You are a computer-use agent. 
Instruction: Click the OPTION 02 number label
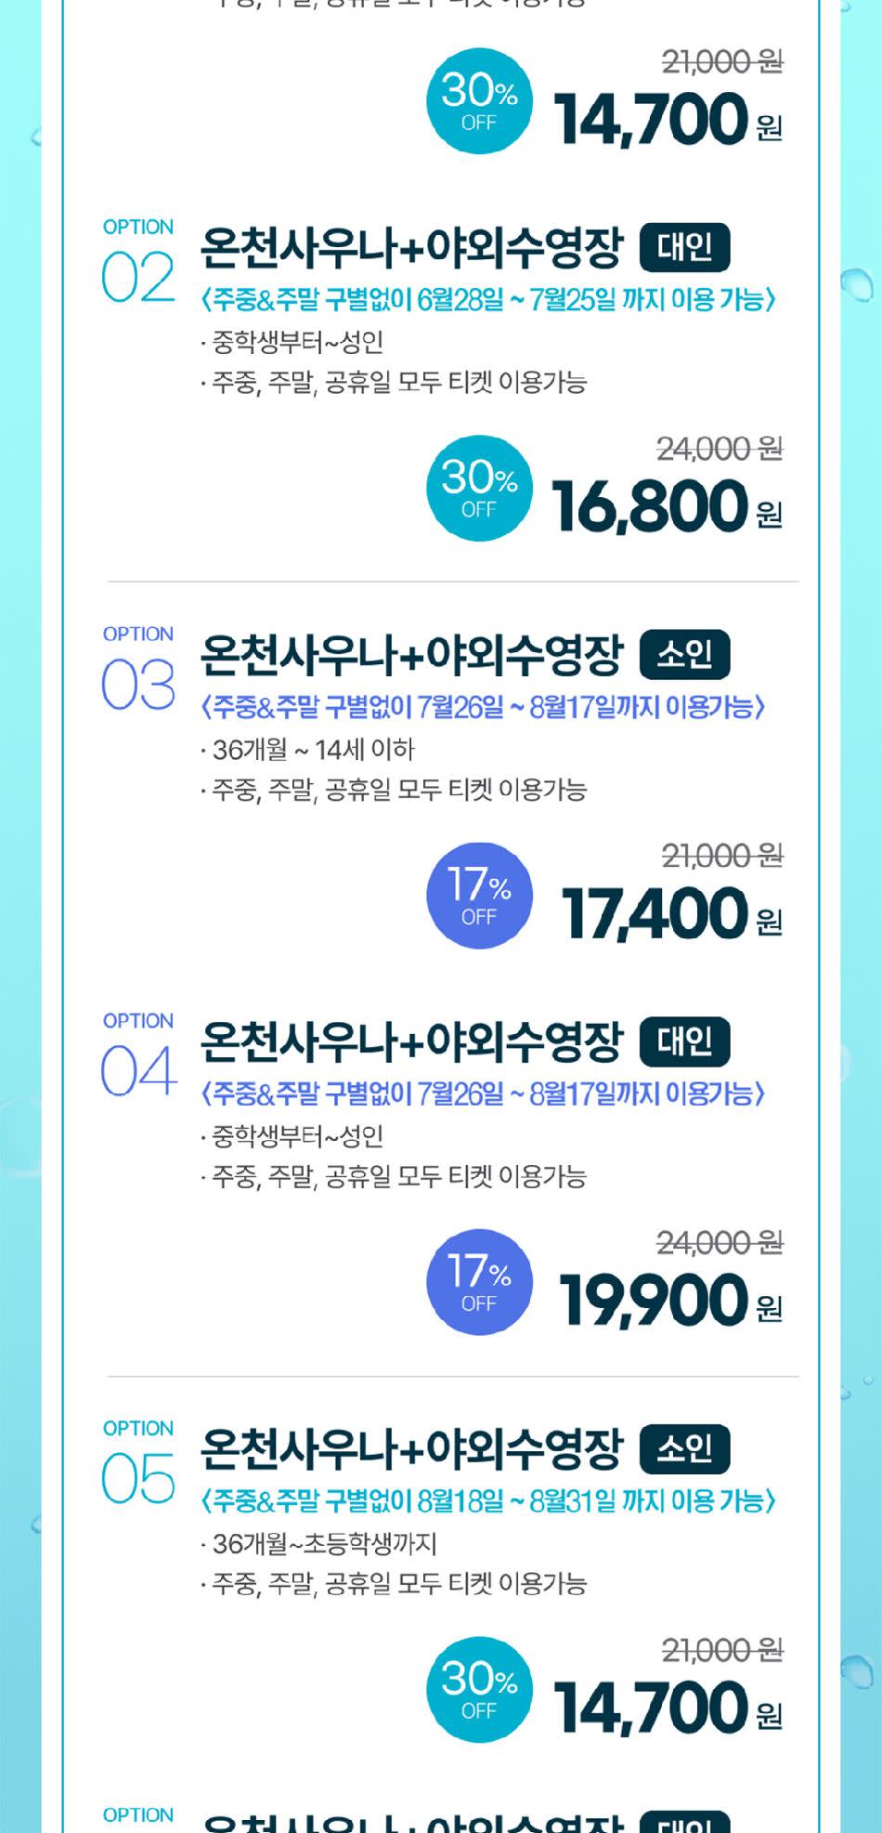coord(138,266)
